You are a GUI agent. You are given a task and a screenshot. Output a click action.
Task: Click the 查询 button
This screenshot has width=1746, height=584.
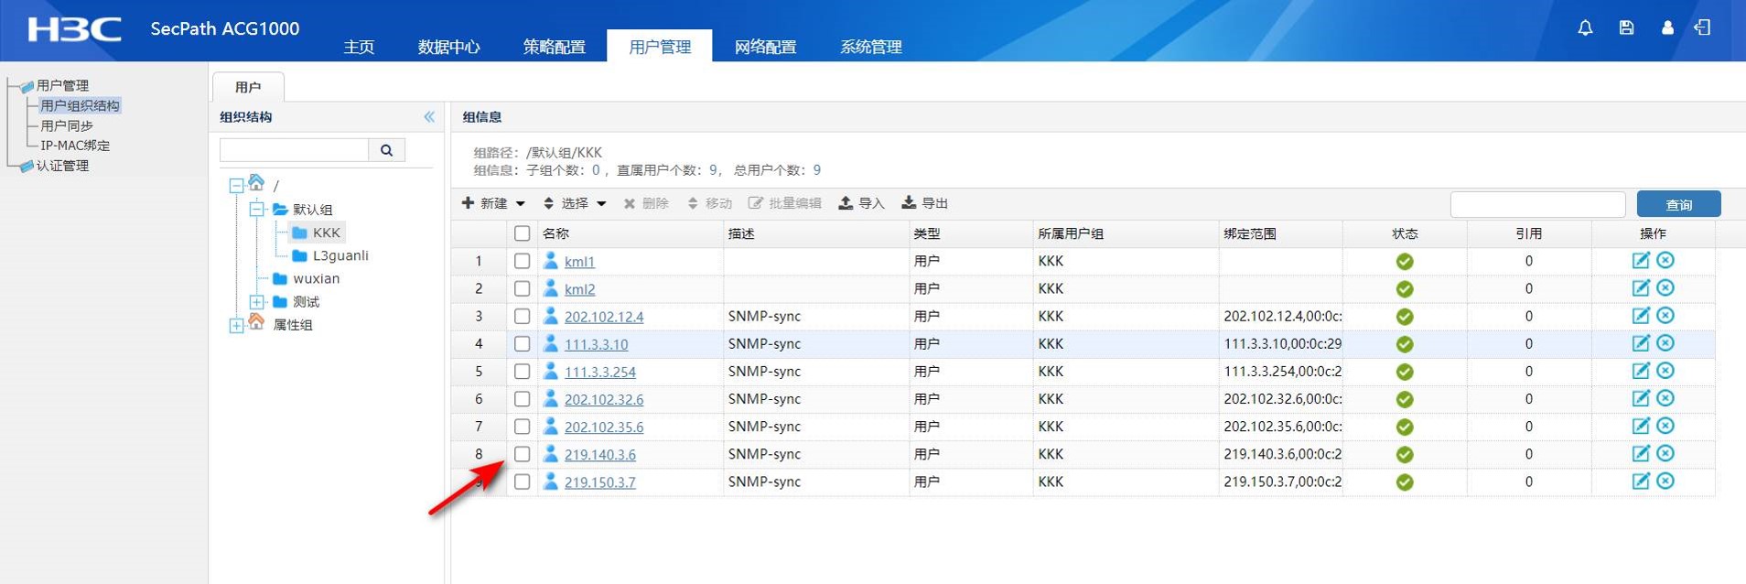click(x=1678, y=204)
